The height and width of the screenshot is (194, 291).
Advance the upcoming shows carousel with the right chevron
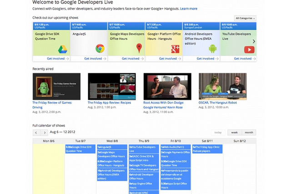[x=254, y=41]
